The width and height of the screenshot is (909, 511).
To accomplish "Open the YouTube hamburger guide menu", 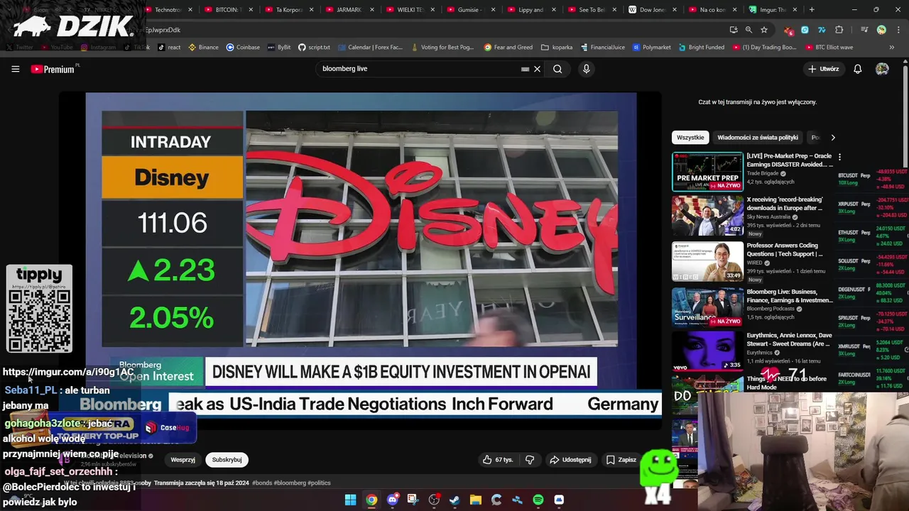I will pos(15,69).
